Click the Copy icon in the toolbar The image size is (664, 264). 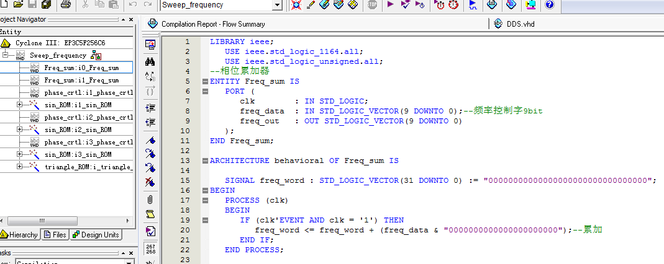tap(99, 4)
